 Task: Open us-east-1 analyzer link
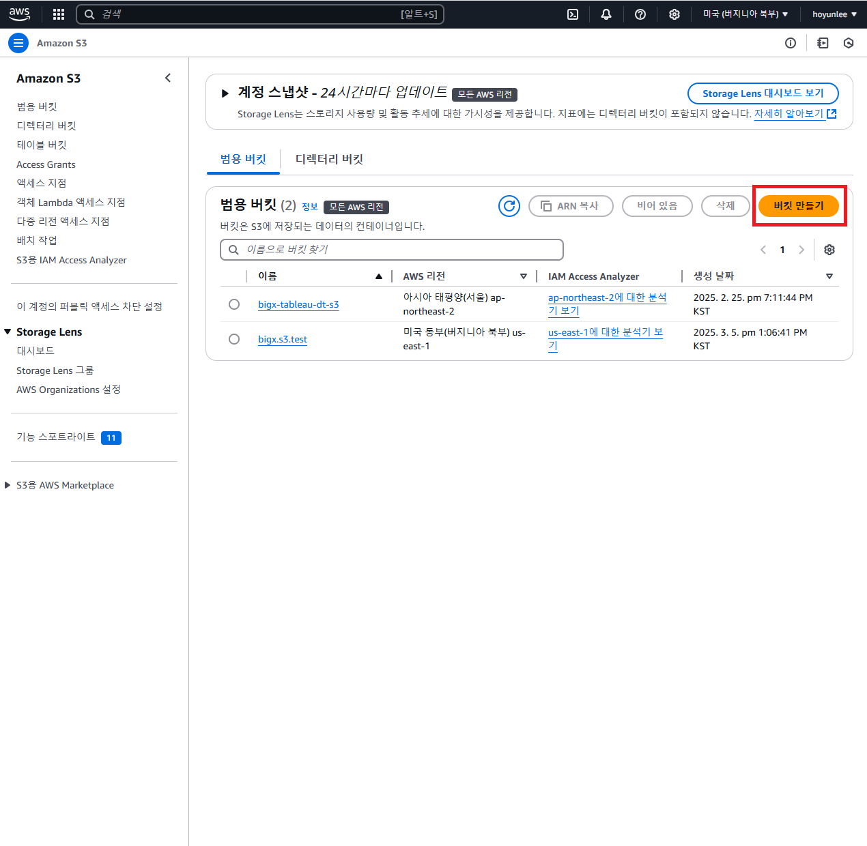tap(606, 339)
